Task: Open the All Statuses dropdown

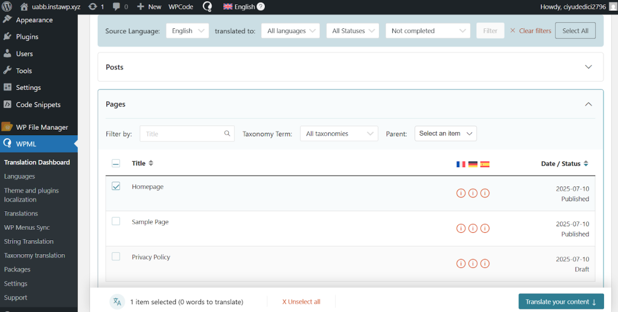Action: [352, 31]
